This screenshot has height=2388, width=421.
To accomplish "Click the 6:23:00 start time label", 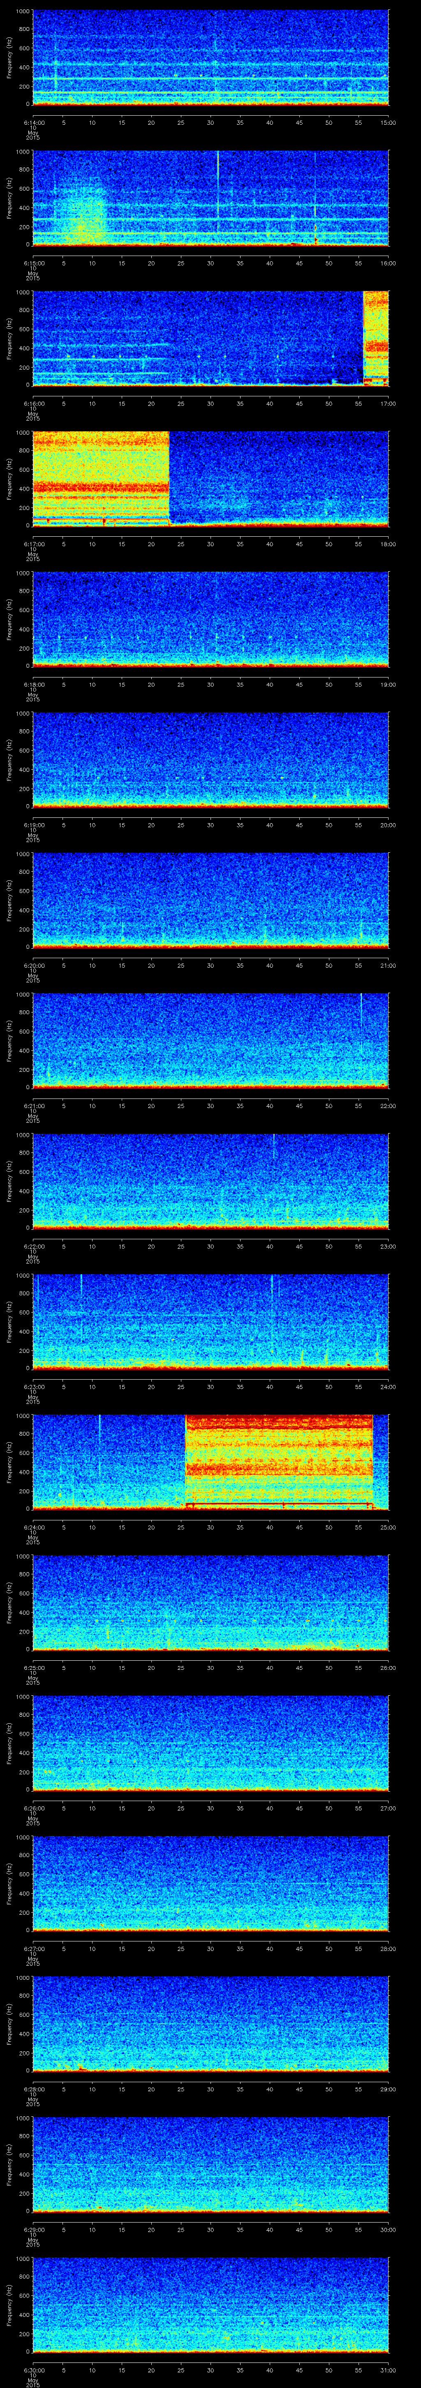I will click(33, 1387).
